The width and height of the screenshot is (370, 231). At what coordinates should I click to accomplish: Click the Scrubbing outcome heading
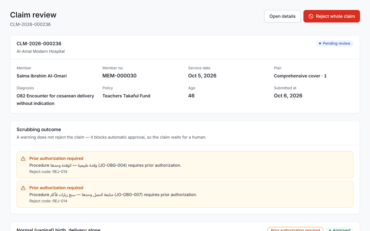click(x=39, y=130)
